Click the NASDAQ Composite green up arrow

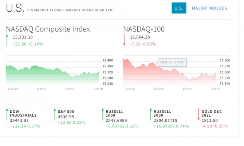pyautogui.click(x=7, y=40)
